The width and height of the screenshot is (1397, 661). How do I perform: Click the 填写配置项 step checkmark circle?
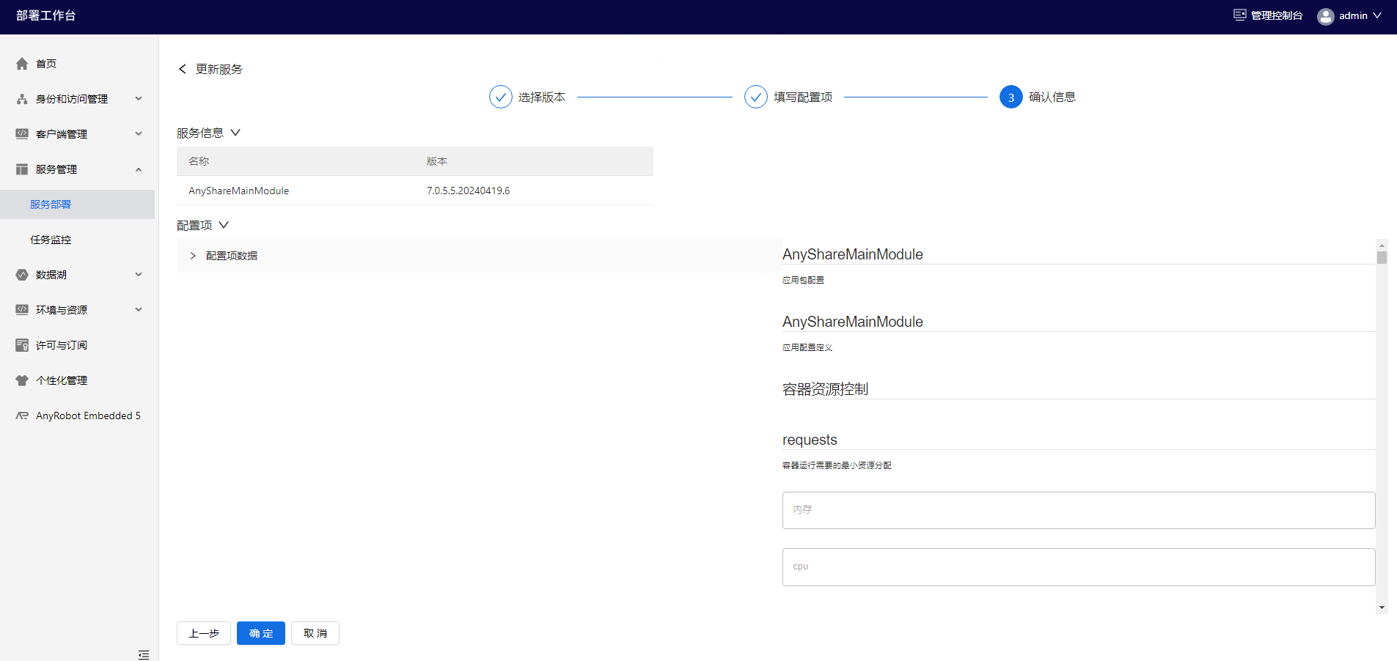[x=756, y=97]
